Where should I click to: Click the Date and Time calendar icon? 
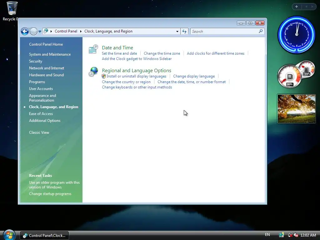tap(93, 49)
